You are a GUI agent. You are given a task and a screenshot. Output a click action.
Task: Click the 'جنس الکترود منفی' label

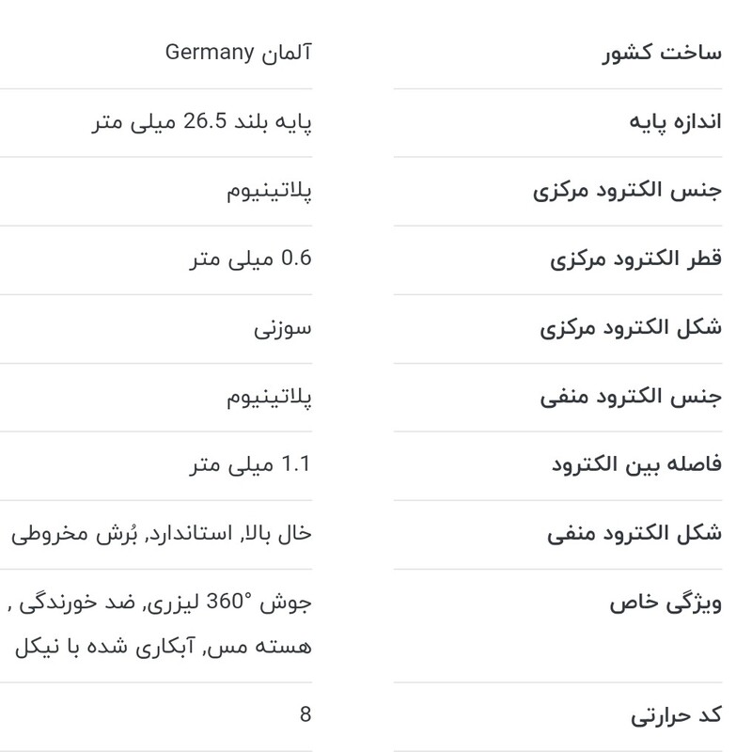tap(631, 396)
